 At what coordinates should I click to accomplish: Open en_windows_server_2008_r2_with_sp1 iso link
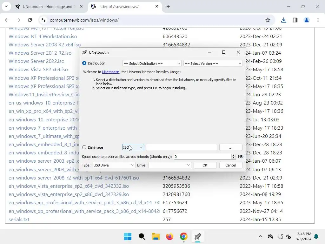[x=74, y=178]
